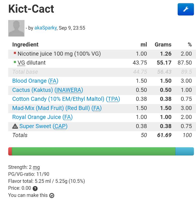Image resolution: width=196 pixels, height=204 pixels.
Task: Open akaSparky's profile link
Action: coord(45,28)
